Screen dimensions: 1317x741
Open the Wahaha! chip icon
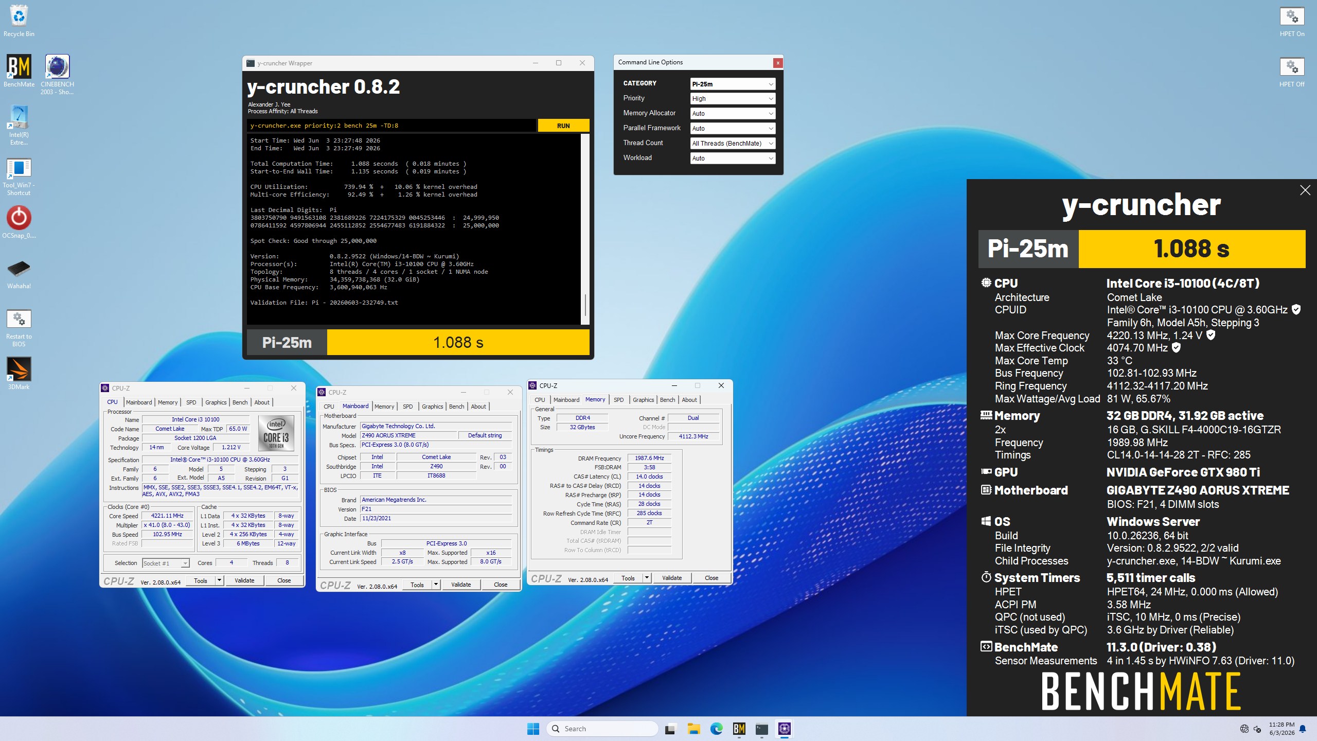(19, 274)
